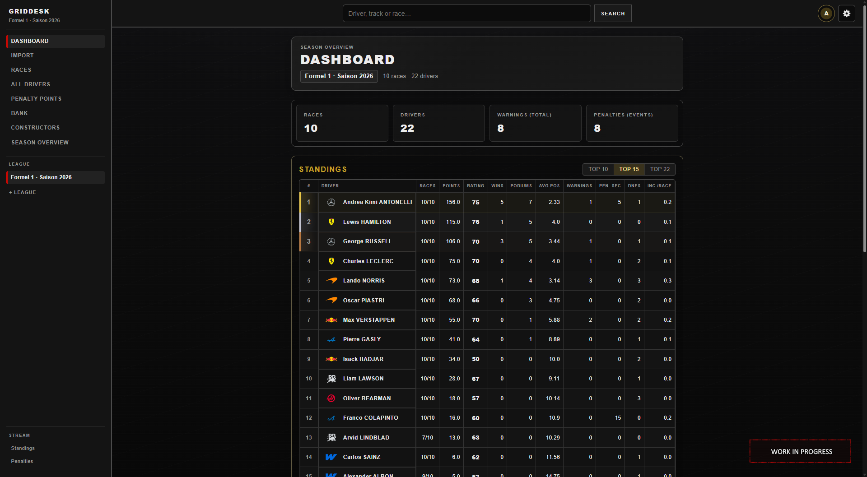The height and width of the screenshot is (477, 867).
Task: Open driver Charles LECLERC
Action: click(x=368, y=261)
